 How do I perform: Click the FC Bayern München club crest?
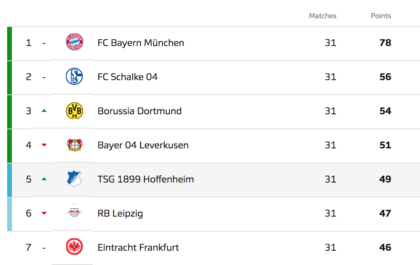74,42
